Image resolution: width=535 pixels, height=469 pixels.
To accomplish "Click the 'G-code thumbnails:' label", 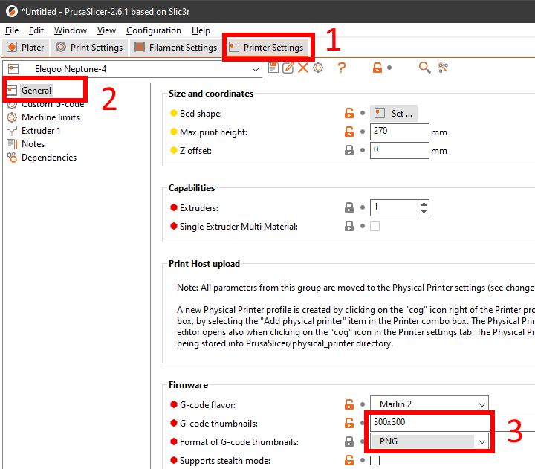I will (218, 423).
